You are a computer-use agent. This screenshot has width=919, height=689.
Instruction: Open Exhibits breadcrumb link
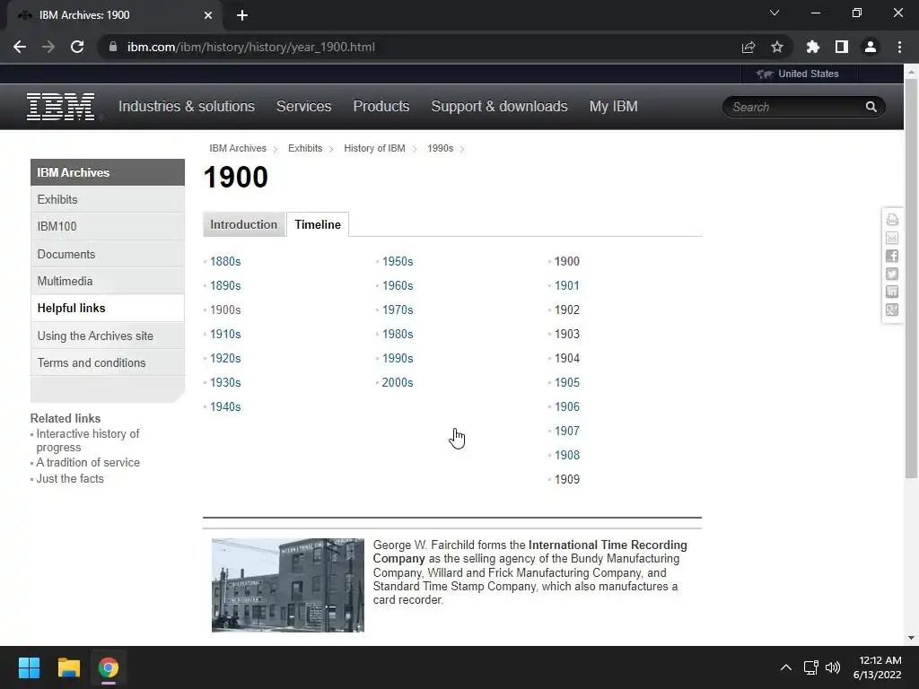(305, 148)
